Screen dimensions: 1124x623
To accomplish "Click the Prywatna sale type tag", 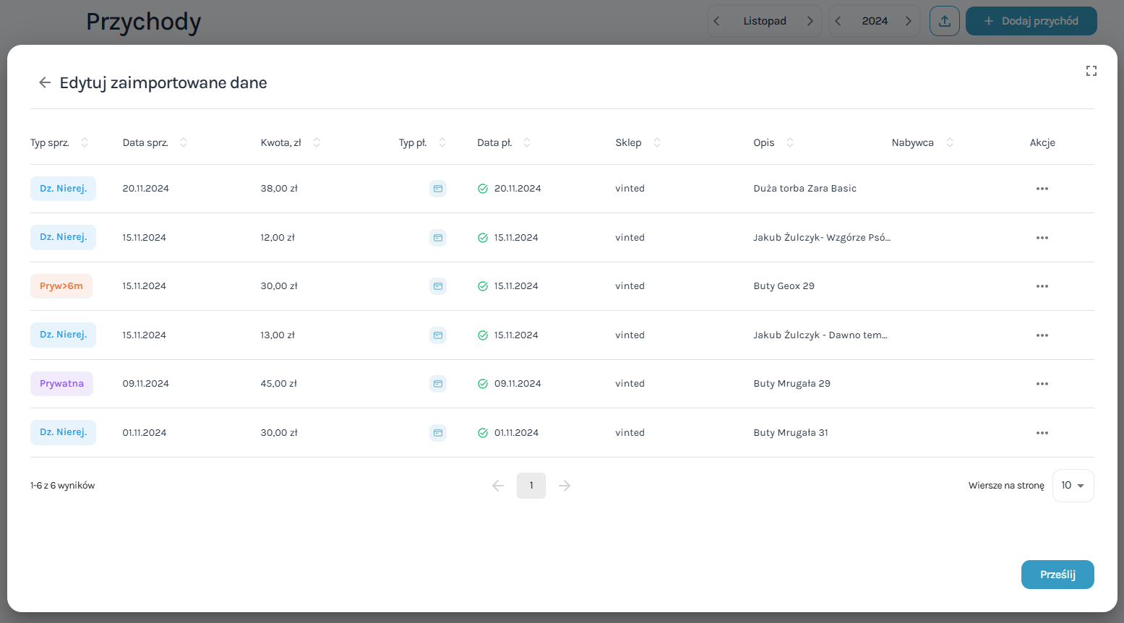I will [61, 384].
